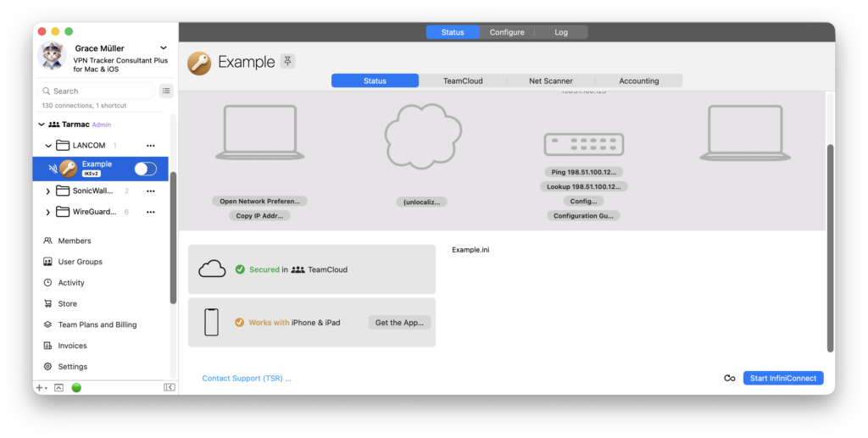868x438 pixels.
Task: Click the pin icon next to Example title
Action: coord(287,61)
